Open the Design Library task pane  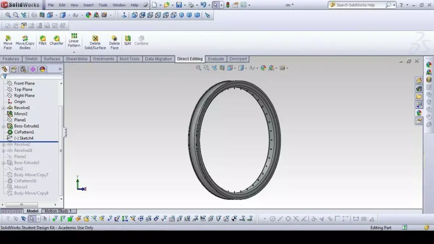(x=419, y=89)
